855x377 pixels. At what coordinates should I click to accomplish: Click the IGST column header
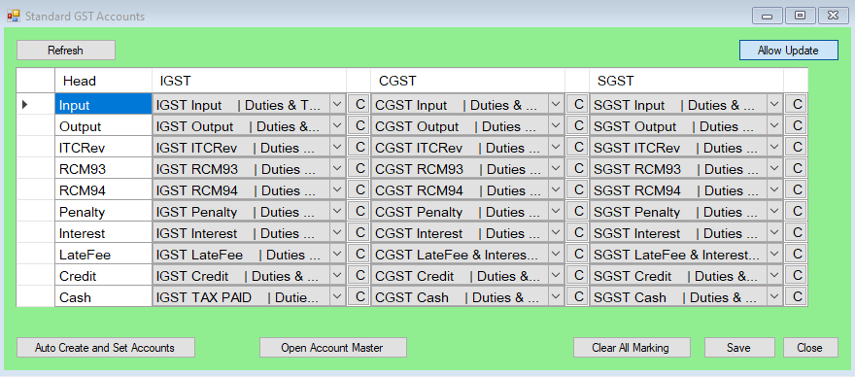(x=249, y=81)
